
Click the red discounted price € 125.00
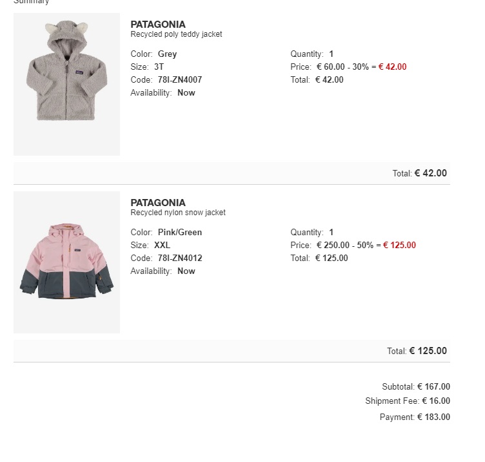point(399,246)
